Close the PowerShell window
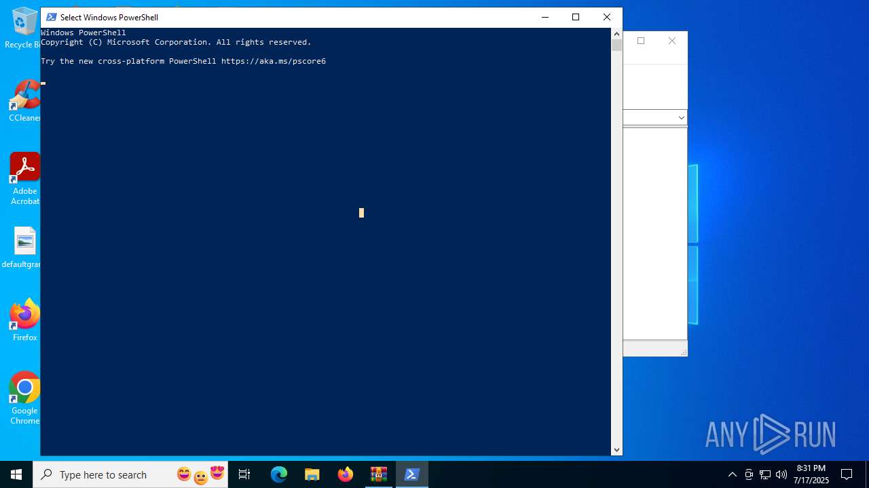869x488 pixels. pyautogui.click(x=607, y=17)
